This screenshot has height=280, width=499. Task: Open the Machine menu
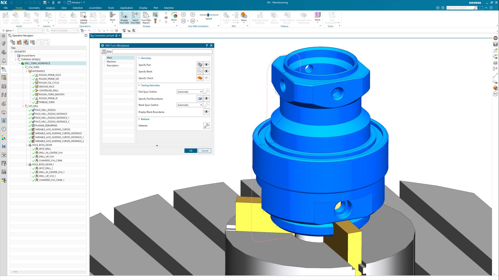coord(169,8)
